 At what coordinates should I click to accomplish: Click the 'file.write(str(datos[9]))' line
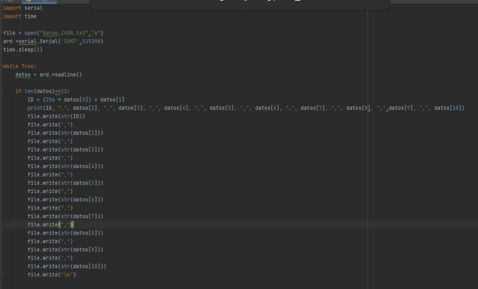(65, 250)
